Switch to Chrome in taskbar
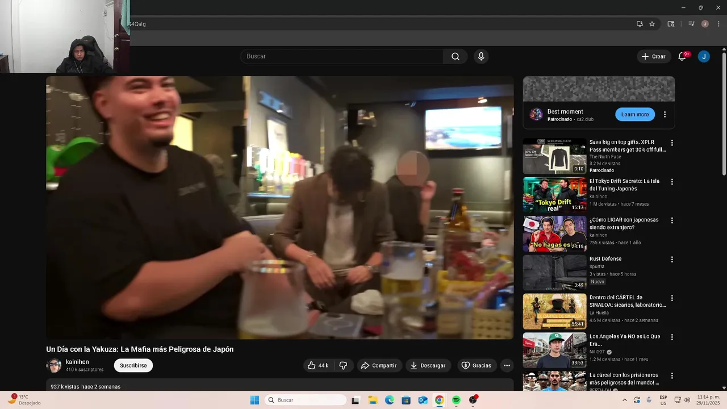 click(x=439, y=400)
